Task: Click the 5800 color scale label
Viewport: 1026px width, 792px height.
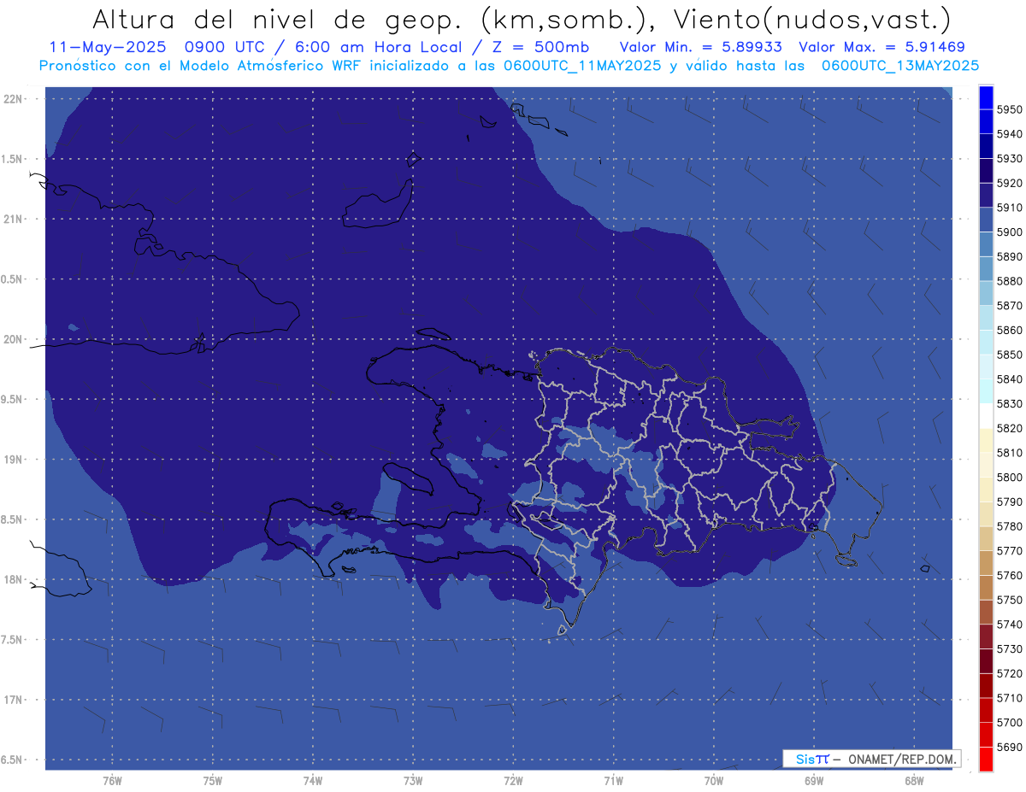Action: [x=1010, y=478]
